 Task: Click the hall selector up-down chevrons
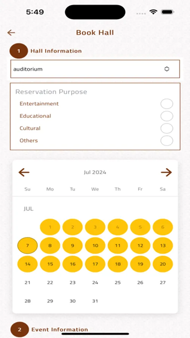pos(167,69)
